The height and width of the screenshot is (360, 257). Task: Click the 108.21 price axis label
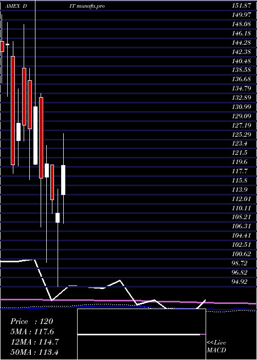coord(243,217)
